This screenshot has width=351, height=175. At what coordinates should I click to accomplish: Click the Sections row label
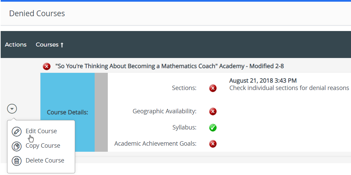tap(184, 88)
